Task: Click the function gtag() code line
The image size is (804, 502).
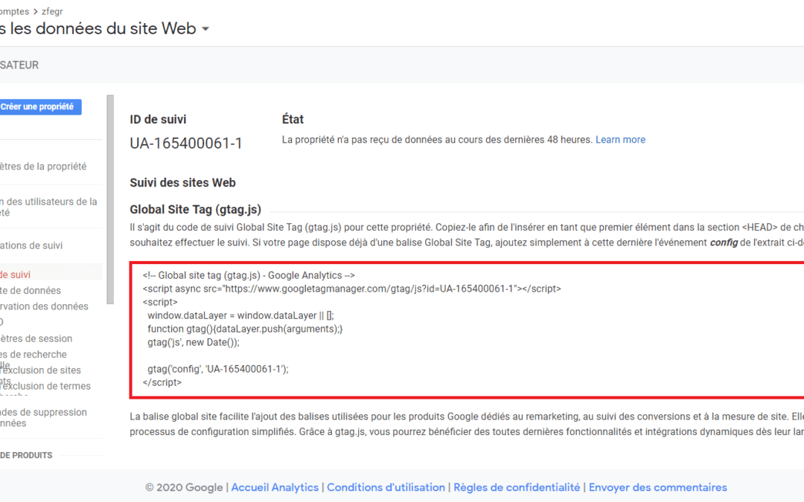Action: (x=245, y=329)
